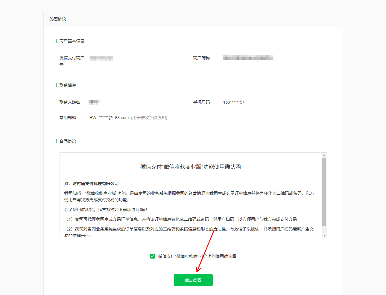This screenshot has width=386, height=295.
Task: Click the 确定签署 green button
Action: [x=193, y=280]
